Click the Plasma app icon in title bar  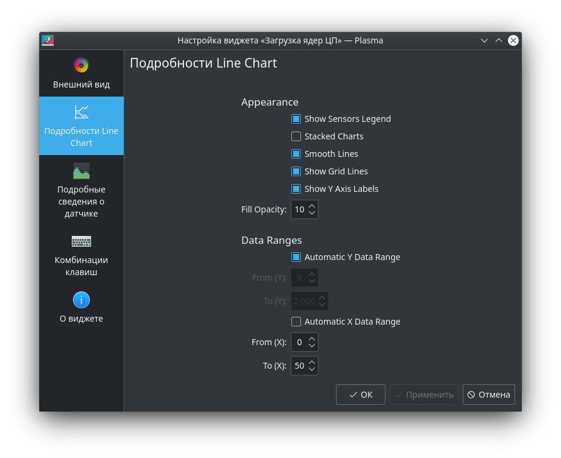pos(48,40)
